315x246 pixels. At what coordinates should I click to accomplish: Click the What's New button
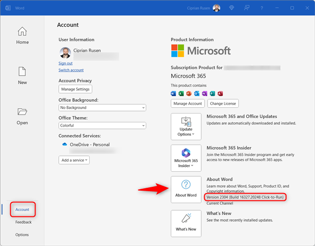click(x=186, y=224)
